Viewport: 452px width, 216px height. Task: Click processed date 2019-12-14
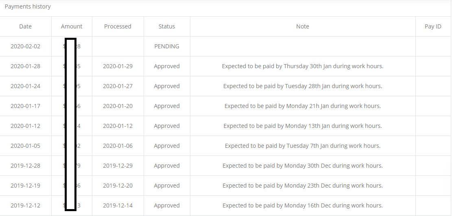[x=118, y=205]
